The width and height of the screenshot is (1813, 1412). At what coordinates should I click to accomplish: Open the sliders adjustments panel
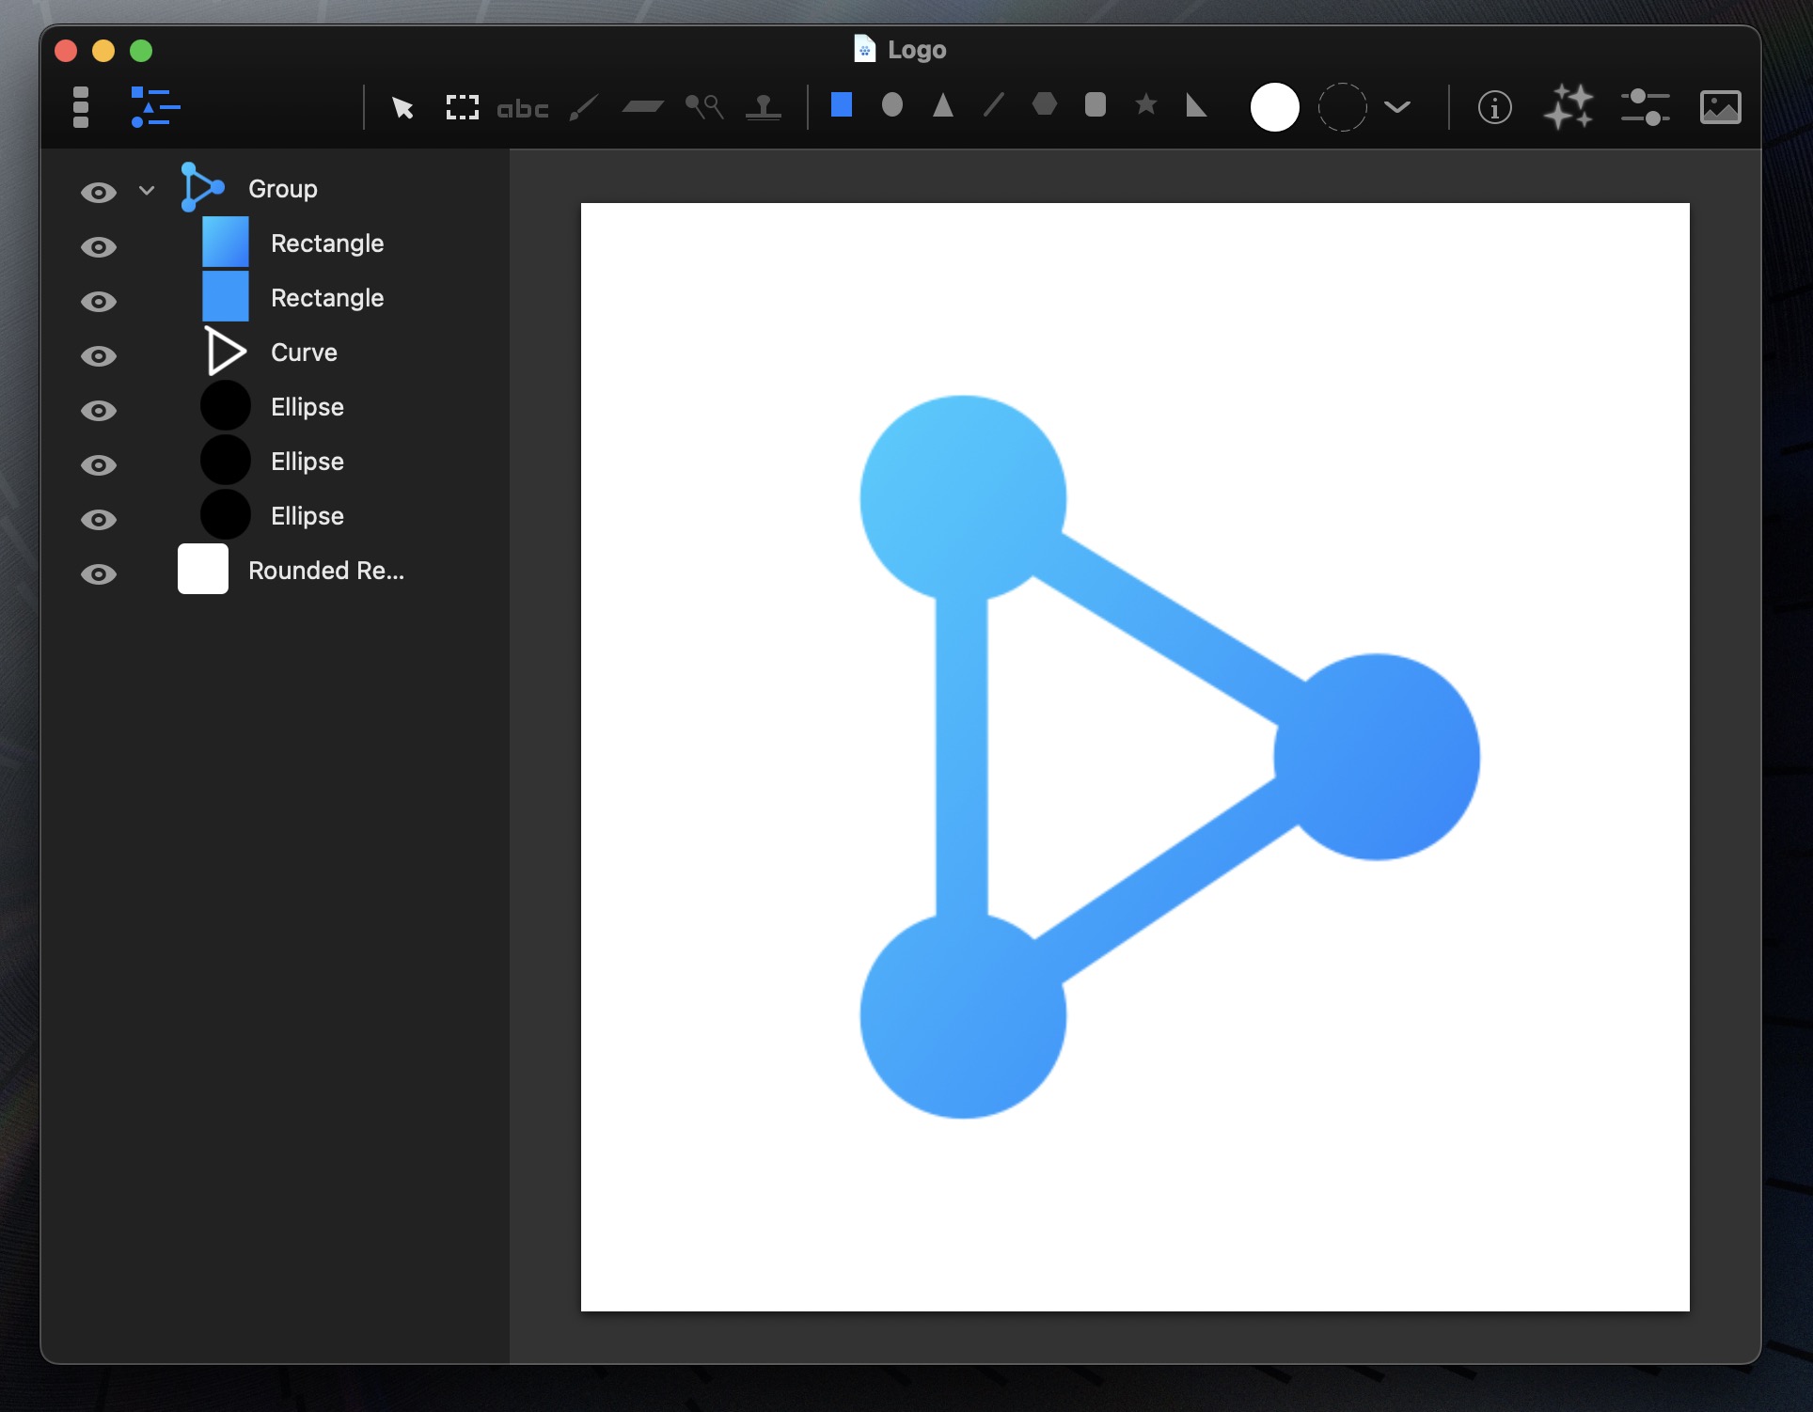tap(1644, 106)
